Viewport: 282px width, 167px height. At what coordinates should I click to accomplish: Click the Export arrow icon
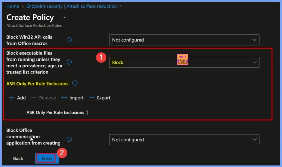pos(92,98)
